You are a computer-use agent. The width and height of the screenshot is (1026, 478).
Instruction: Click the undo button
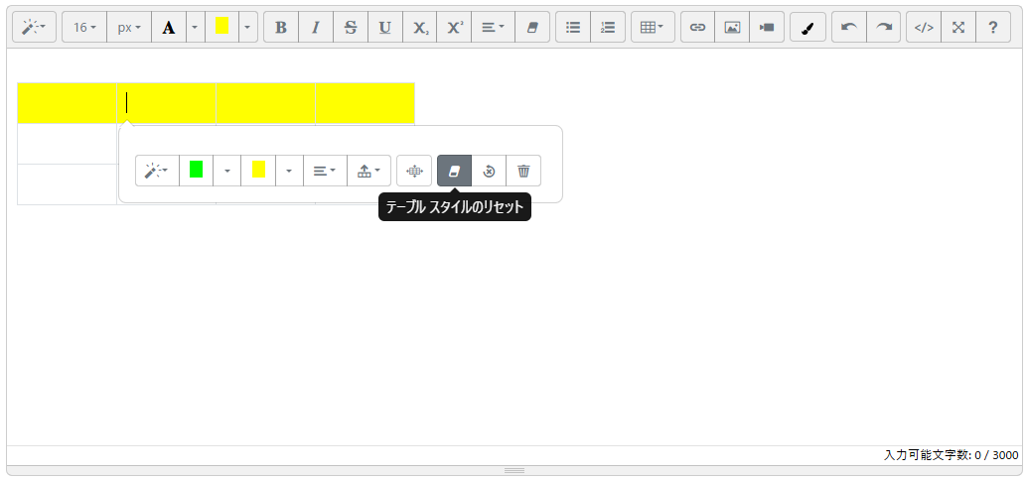848,28
